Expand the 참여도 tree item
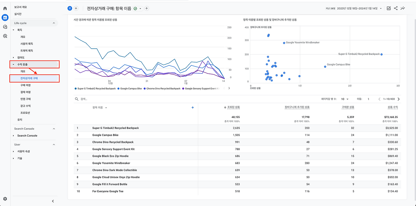Viewport: 416px width, 206px height. point(14,58)
